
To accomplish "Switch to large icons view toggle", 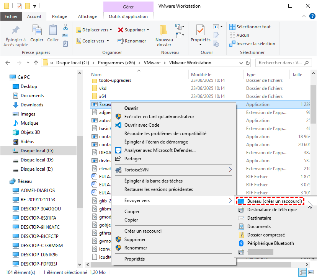I will [x=311, y=272].
